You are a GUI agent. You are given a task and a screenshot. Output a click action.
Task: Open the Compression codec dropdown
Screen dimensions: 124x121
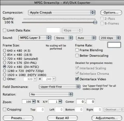62,13
